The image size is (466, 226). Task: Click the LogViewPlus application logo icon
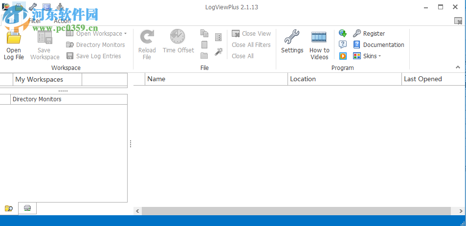5,6
